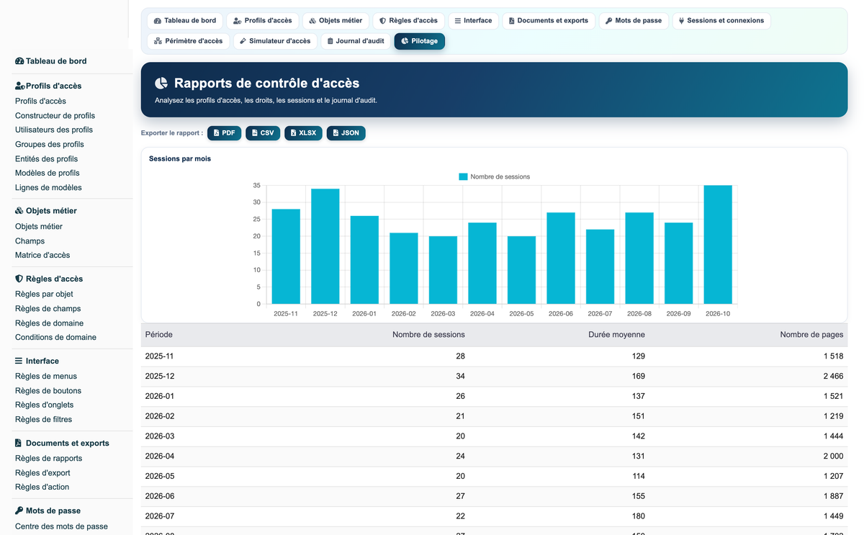Screen dimensions: 864x535
Task: Open the Règles de rapports link
Action: tap(49, 458)
